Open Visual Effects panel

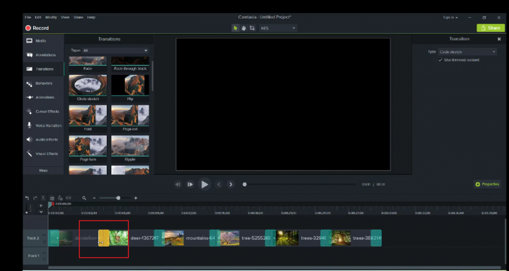tap(44, 154)
